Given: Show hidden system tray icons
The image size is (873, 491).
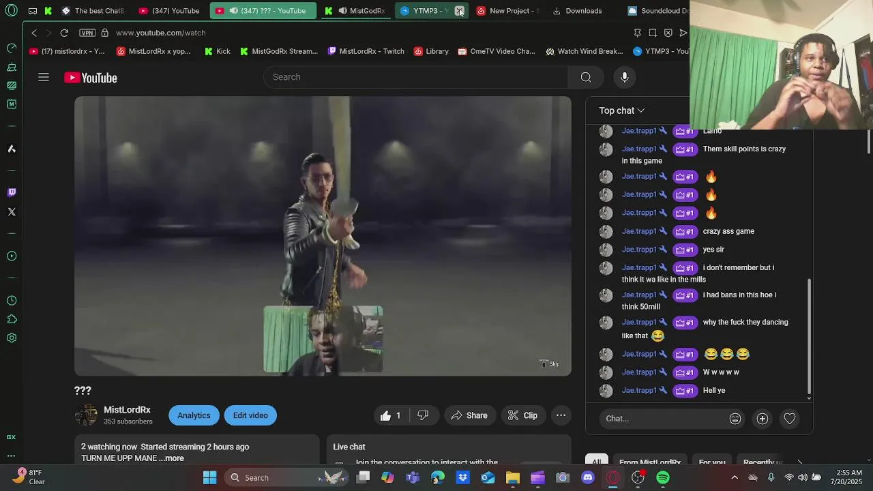Looking at the screenshot, I should pyautogui.click(x=735, y=477).
